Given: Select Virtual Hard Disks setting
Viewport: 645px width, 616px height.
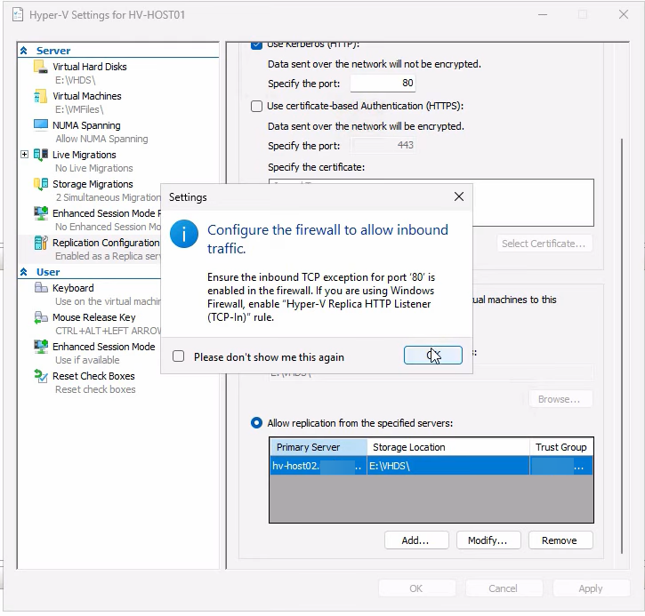Looking at the screenshot, I should [89, 67].
